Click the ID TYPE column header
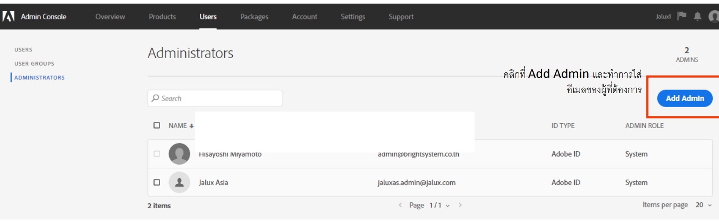The image size is (719, 224). (563, 125)
